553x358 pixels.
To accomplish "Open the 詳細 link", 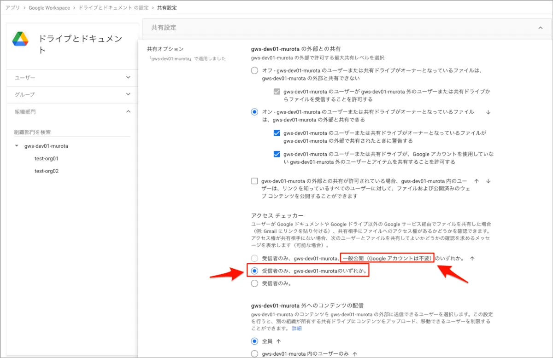I will (297, 329).
